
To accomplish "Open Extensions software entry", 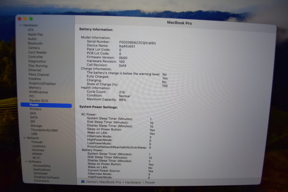I will click(41, 181).
